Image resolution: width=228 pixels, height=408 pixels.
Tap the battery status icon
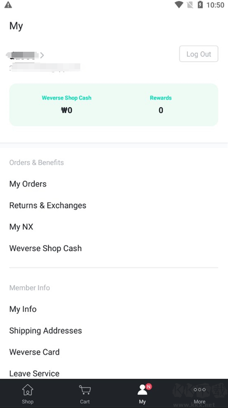200,5
